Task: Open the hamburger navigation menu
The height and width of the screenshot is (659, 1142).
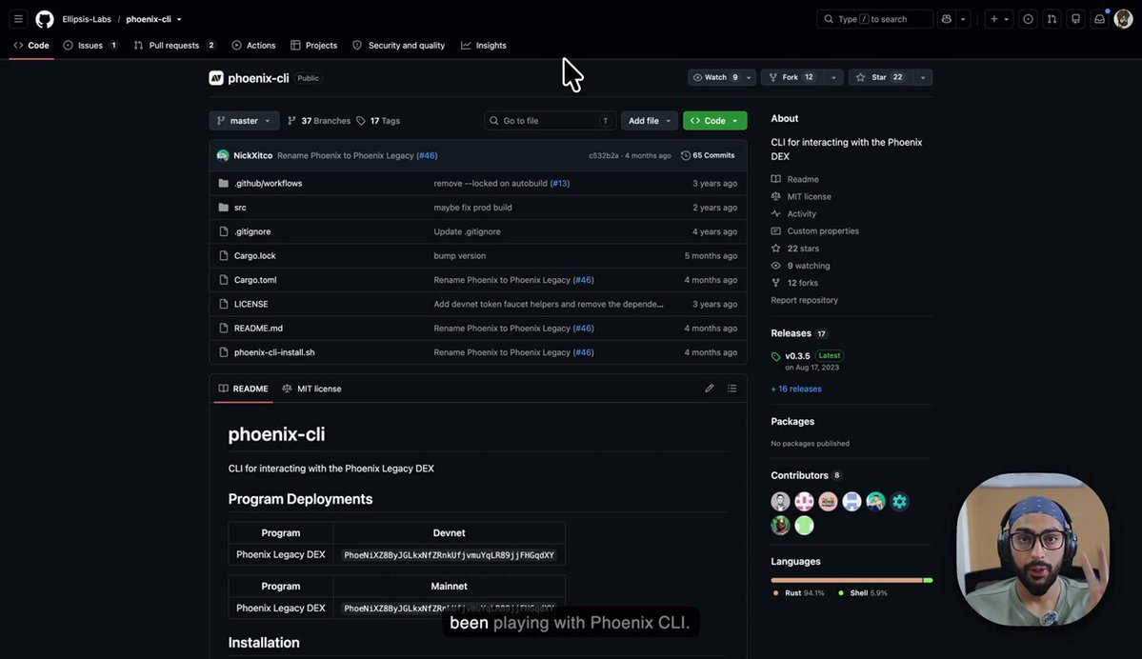Action: [18, 19]
